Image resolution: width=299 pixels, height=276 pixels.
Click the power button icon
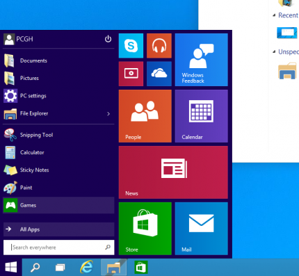pyautogui.click(x=108, y=39)
